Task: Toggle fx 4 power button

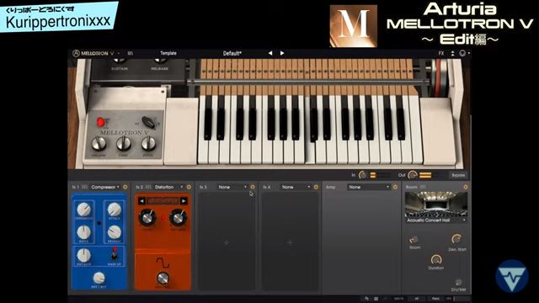Action: pos(316,187)
